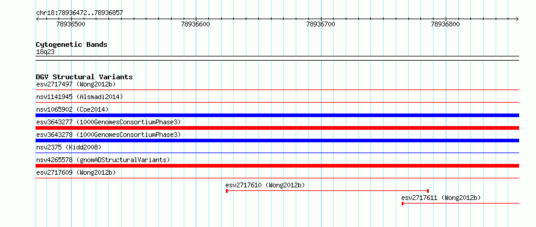Open esv3643278 (1000GenomesConsortiumPhase3) label
Screen dimensions: 536x227
pos(108,135)
